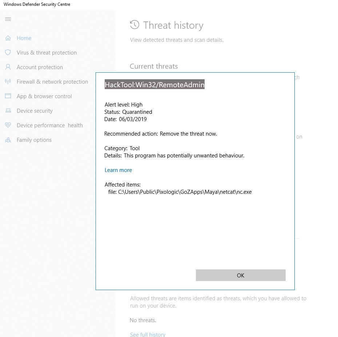Click the person icon for account protection

click(x=8, y=67)
